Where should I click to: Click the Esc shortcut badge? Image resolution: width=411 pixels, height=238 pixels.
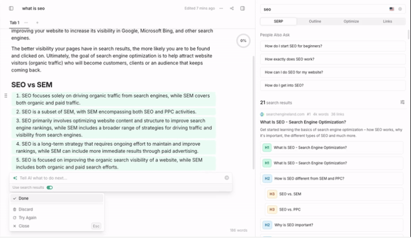click(x=96, y=226)
